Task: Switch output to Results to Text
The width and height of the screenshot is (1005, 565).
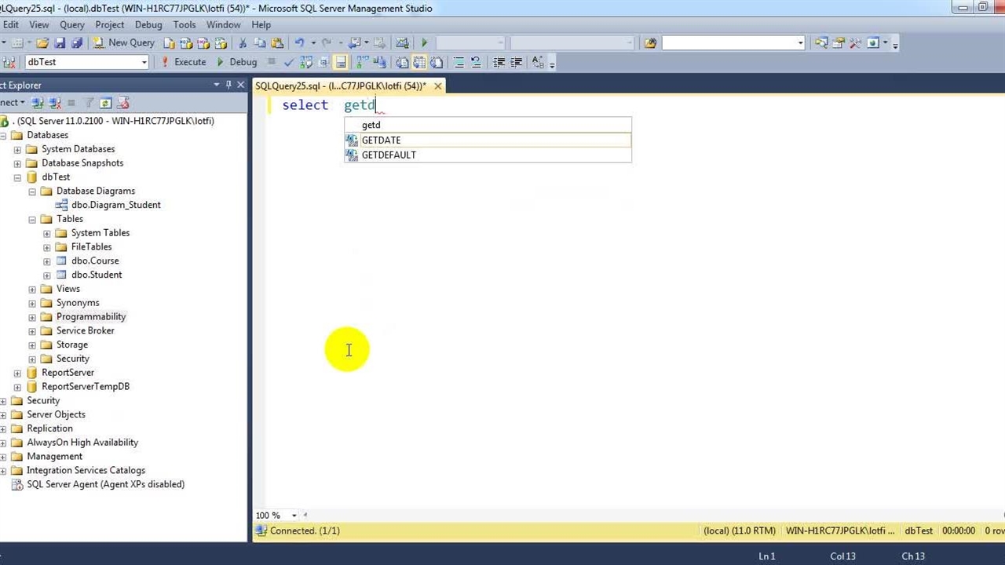Action: pyautogui.click(x=402, y=62)
